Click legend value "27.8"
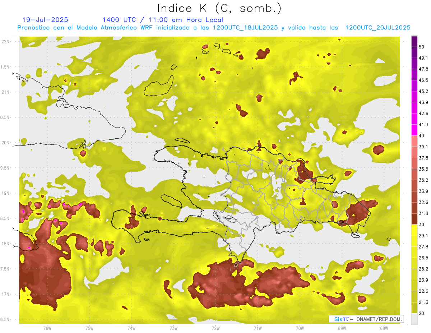This screenshot has width=431, height=333. [x=423, y=247]
